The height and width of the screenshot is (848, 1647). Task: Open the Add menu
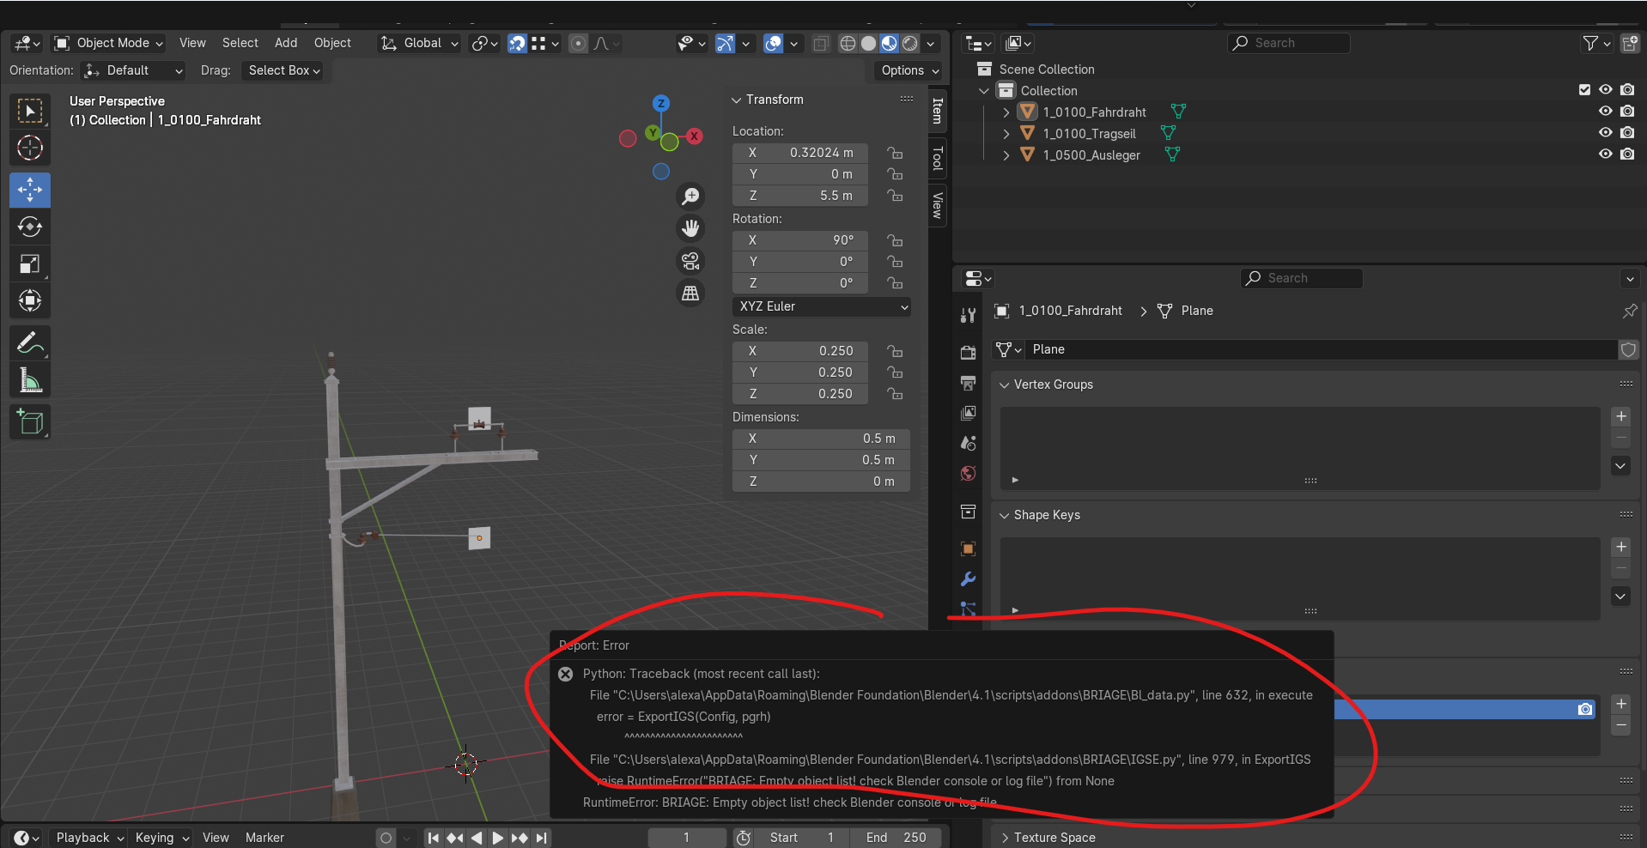click(286, 43)
